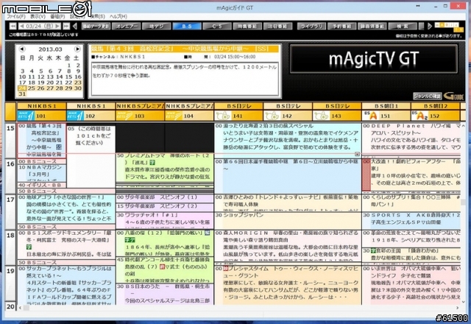
Task: Click the BS朝日 logo for channel 152
Action: tap(420, 116)
